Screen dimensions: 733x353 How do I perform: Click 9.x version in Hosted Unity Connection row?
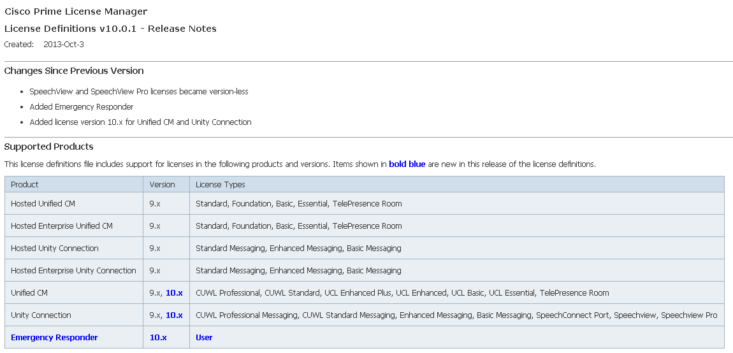pos(166,248)
